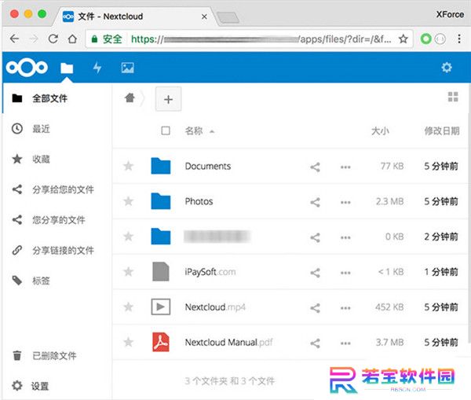471x400 pixels.
Task: Share the Photos folder
Action: [315, 202]
